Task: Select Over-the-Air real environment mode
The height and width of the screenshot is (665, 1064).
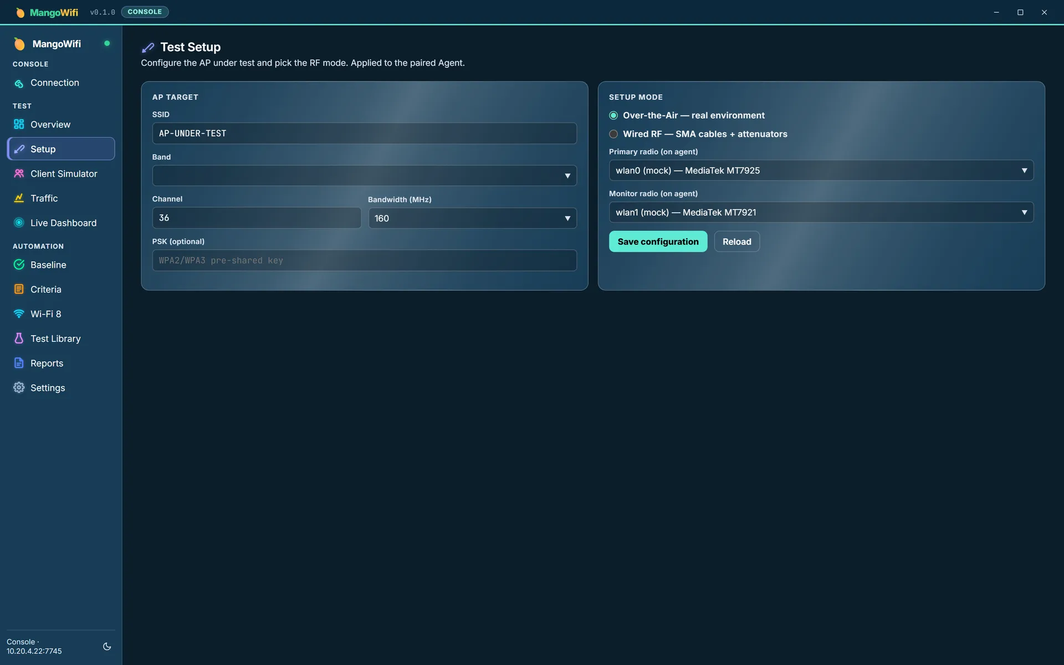Action: coord(613,115)
